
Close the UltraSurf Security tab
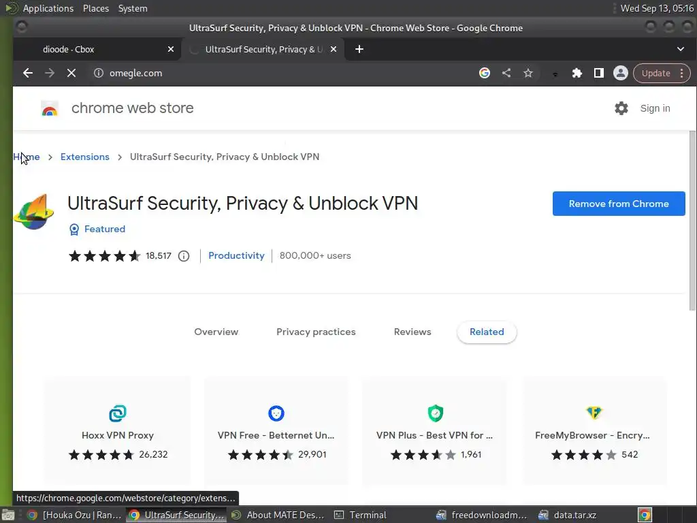tap(334, 49)
